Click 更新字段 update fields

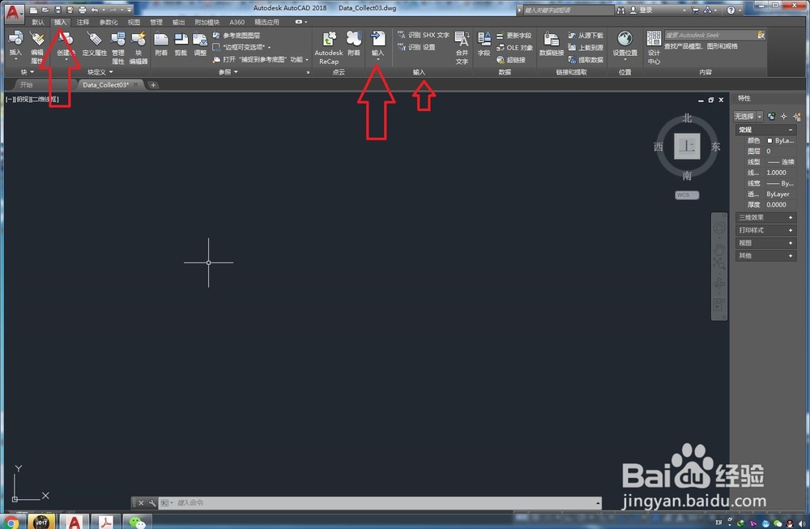tap(514, 36)
